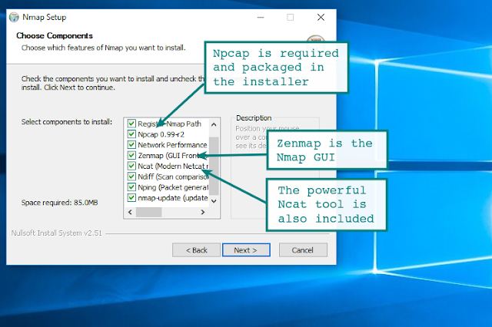492x327 pixels.
Task: Select the Network Performance list entry text
Action: click(172, 145)
